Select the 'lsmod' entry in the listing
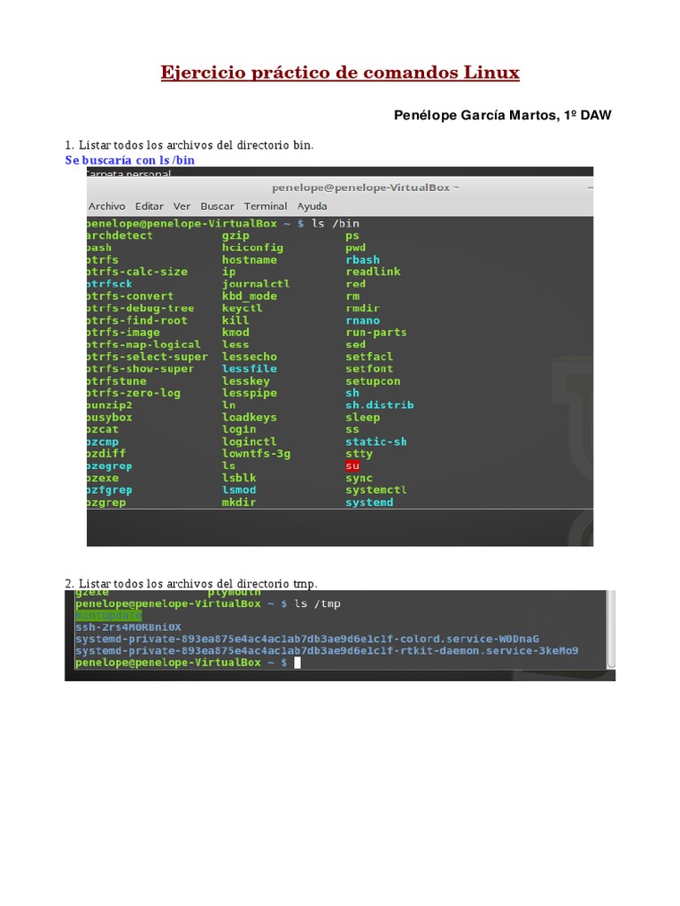680x906 pixels. pos(239,490)
